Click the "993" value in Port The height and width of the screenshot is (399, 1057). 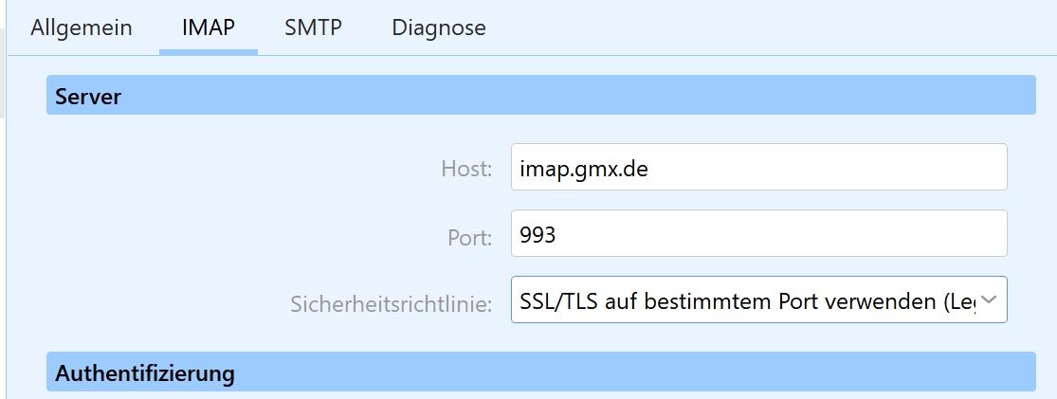[x=538, y=235]
